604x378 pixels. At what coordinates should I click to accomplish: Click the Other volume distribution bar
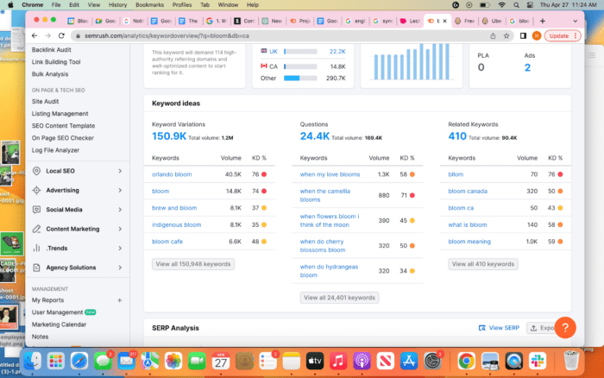point(300,79)
